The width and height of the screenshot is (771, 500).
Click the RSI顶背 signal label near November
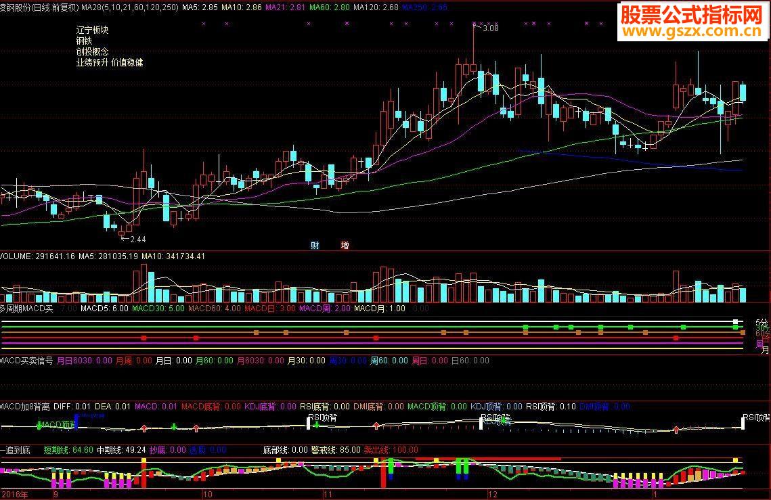(x=323, y=418)
